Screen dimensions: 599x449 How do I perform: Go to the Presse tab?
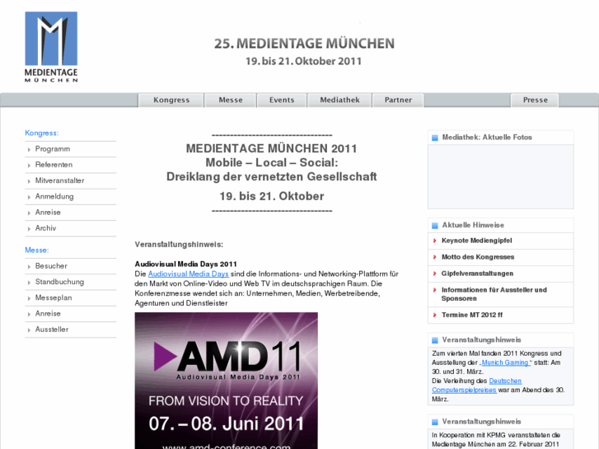(x=535, y=101)
